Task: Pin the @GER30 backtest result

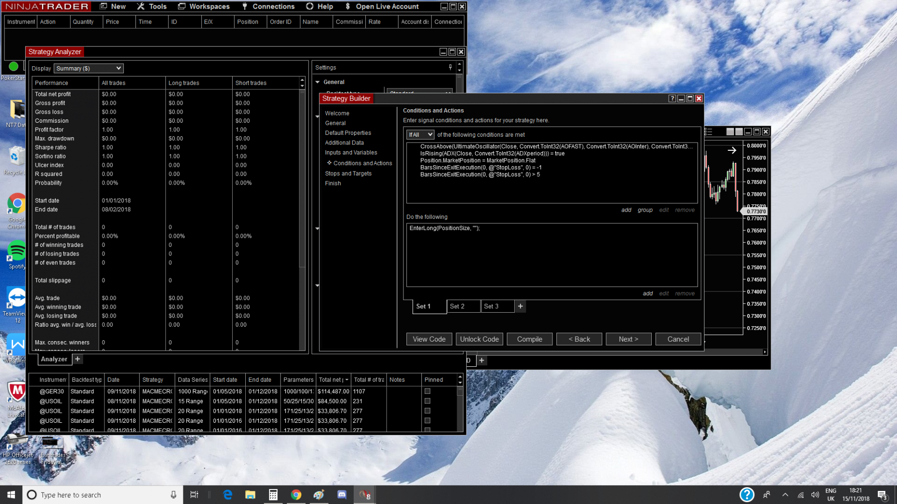Action: [427, 391]
